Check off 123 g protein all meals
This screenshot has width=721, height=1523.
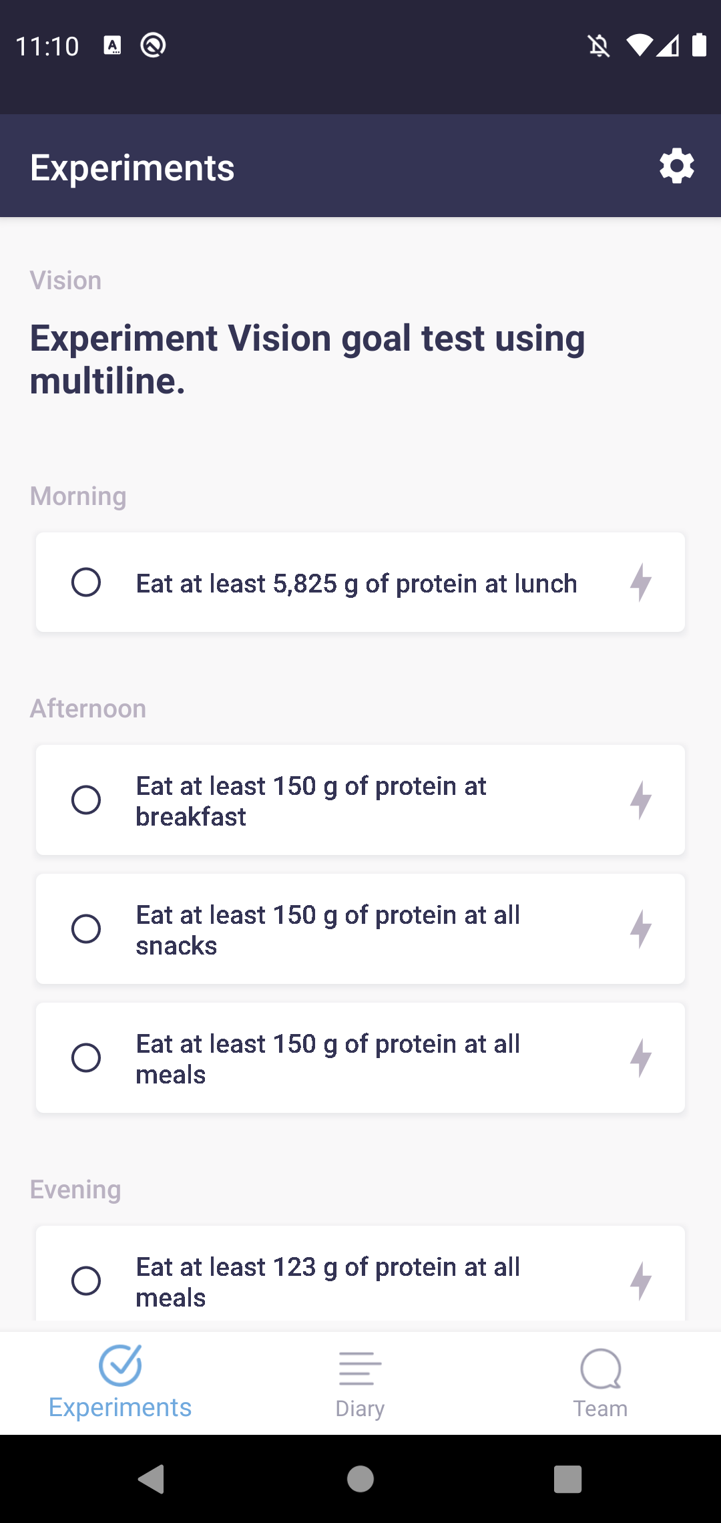point(86,1281)
